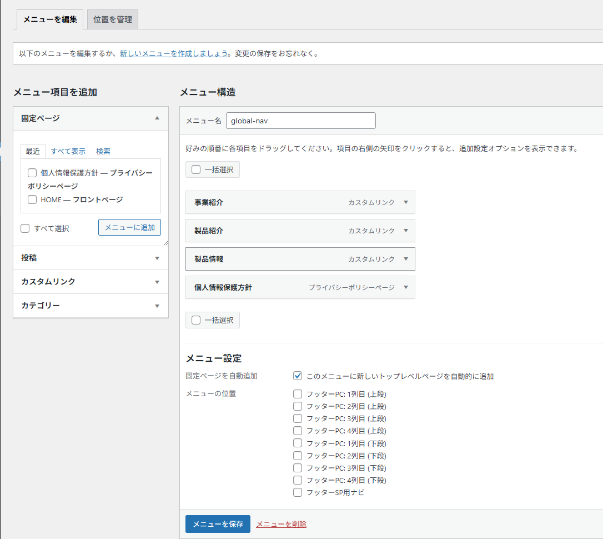Disable automatic top-level page addition
The height and width of the screenshot is (539, 603).
coord(298,375)
